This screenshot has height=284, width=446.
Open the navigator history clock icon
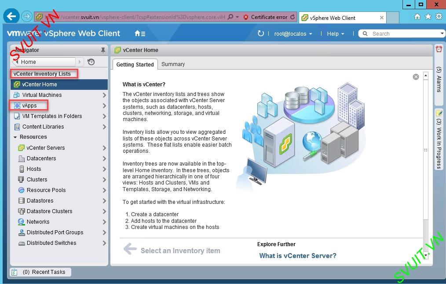[91, 62]
